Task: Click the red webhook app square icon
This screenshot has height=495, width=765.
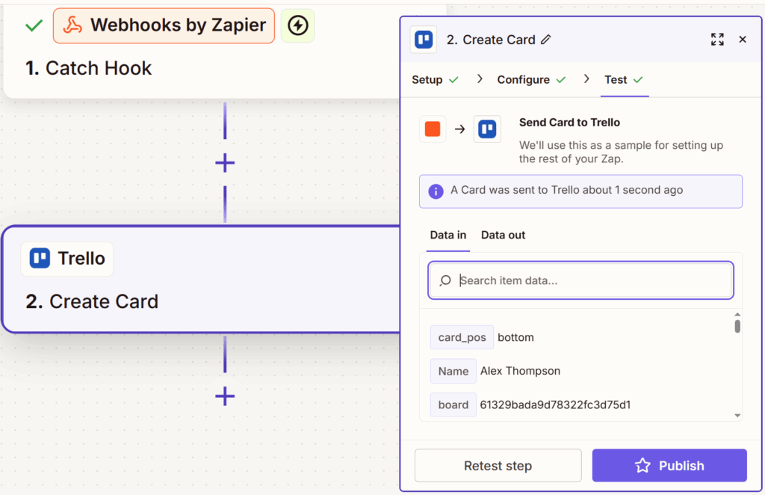Action: [x=434, y=129]
